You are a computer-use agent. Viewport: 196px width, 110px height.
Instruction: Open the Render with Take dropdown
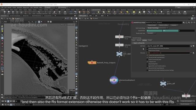tap(151, 33)
